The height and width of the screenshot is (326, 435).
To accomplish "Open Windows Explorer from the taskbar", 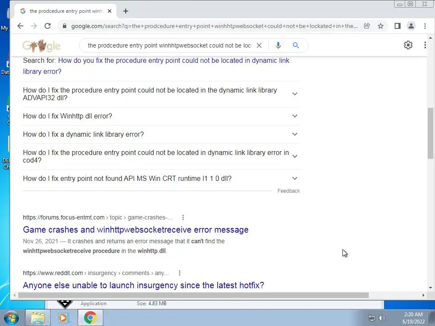I will pos(38,318).
